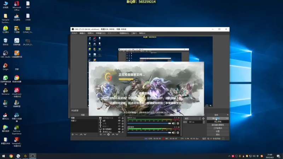Move the selected scene up in the list

pyautogui.click(x=81, y=135)
